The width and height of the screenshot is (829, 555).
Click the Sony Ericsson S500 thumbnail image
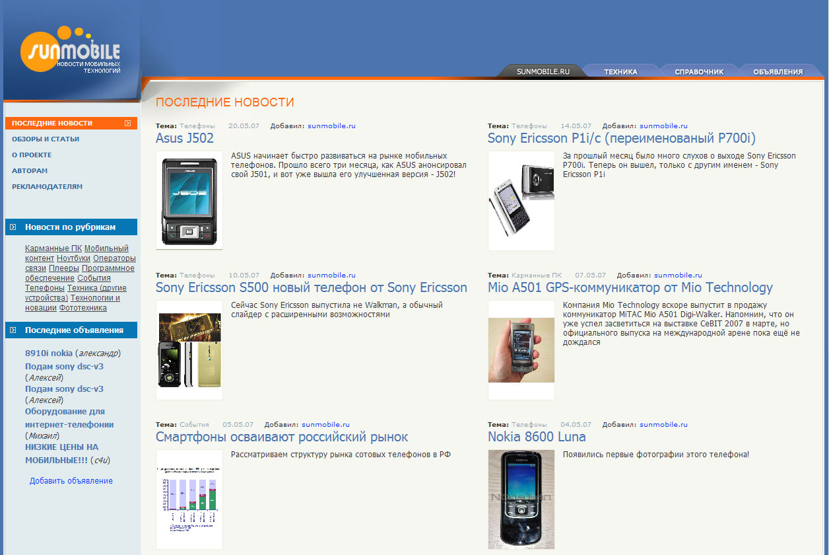coord(189,350)
